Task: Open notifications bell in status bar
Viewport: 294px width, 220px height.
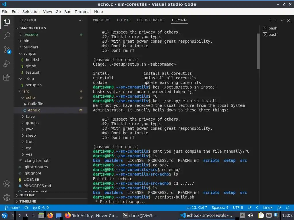Action: pos(288,208)
